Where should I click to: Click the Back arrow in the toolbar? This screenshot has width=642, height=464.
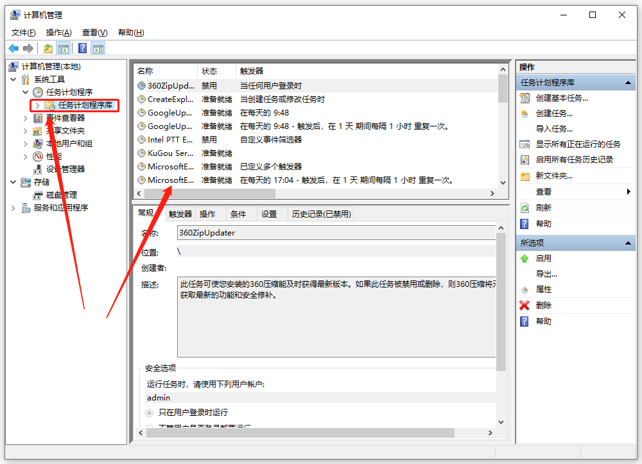coord(13,48)
